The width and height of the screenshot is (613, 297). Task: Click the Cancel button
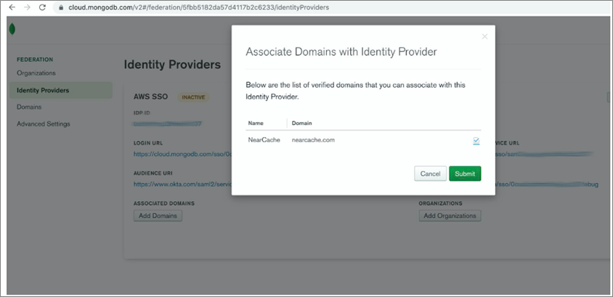(x=430, y=174)
